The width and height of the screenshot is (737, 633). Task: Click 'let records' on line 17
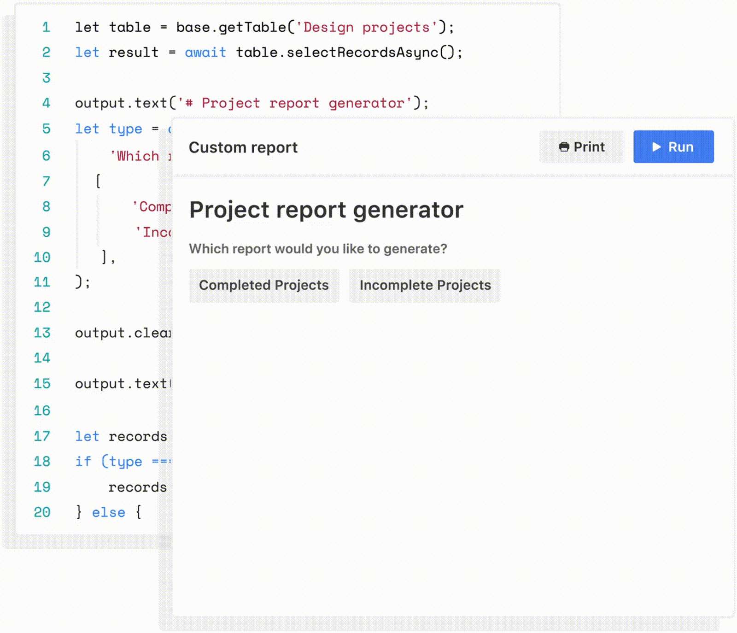tap(121, 436)
